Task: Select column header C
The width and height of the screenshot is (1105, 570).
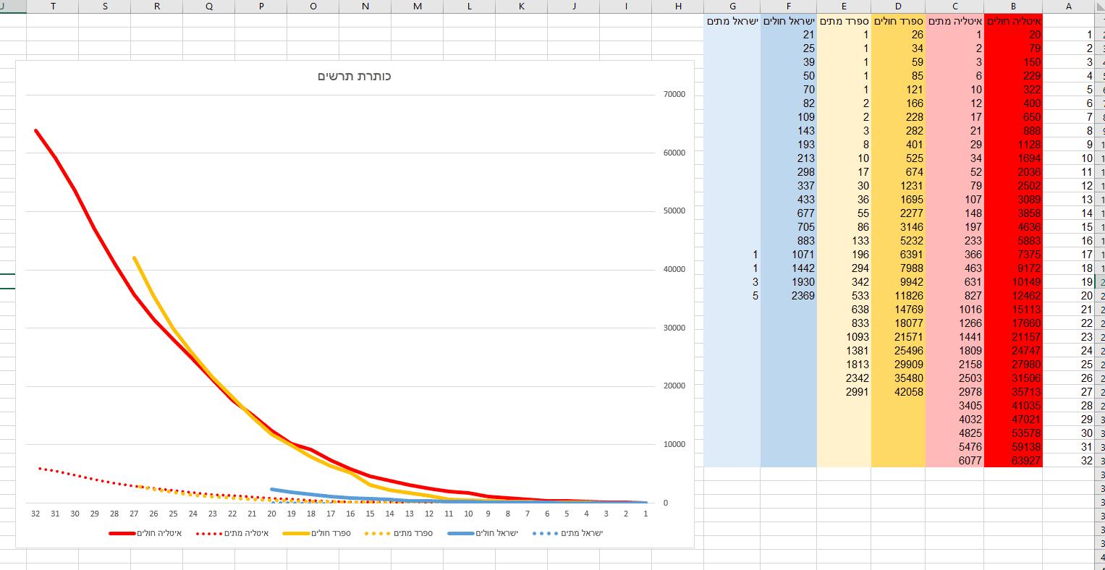Action: (x=954, y=7)
